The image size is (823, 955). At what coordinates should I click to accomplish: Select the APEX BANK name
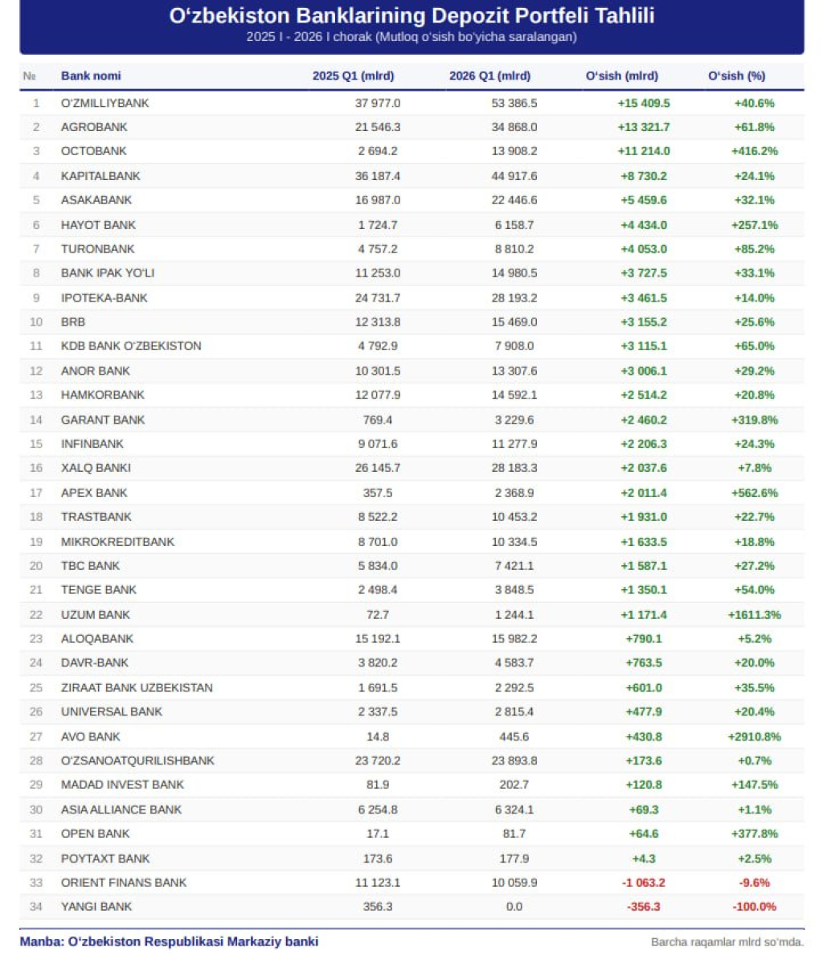pyautogui.click(x=94, y=493)
